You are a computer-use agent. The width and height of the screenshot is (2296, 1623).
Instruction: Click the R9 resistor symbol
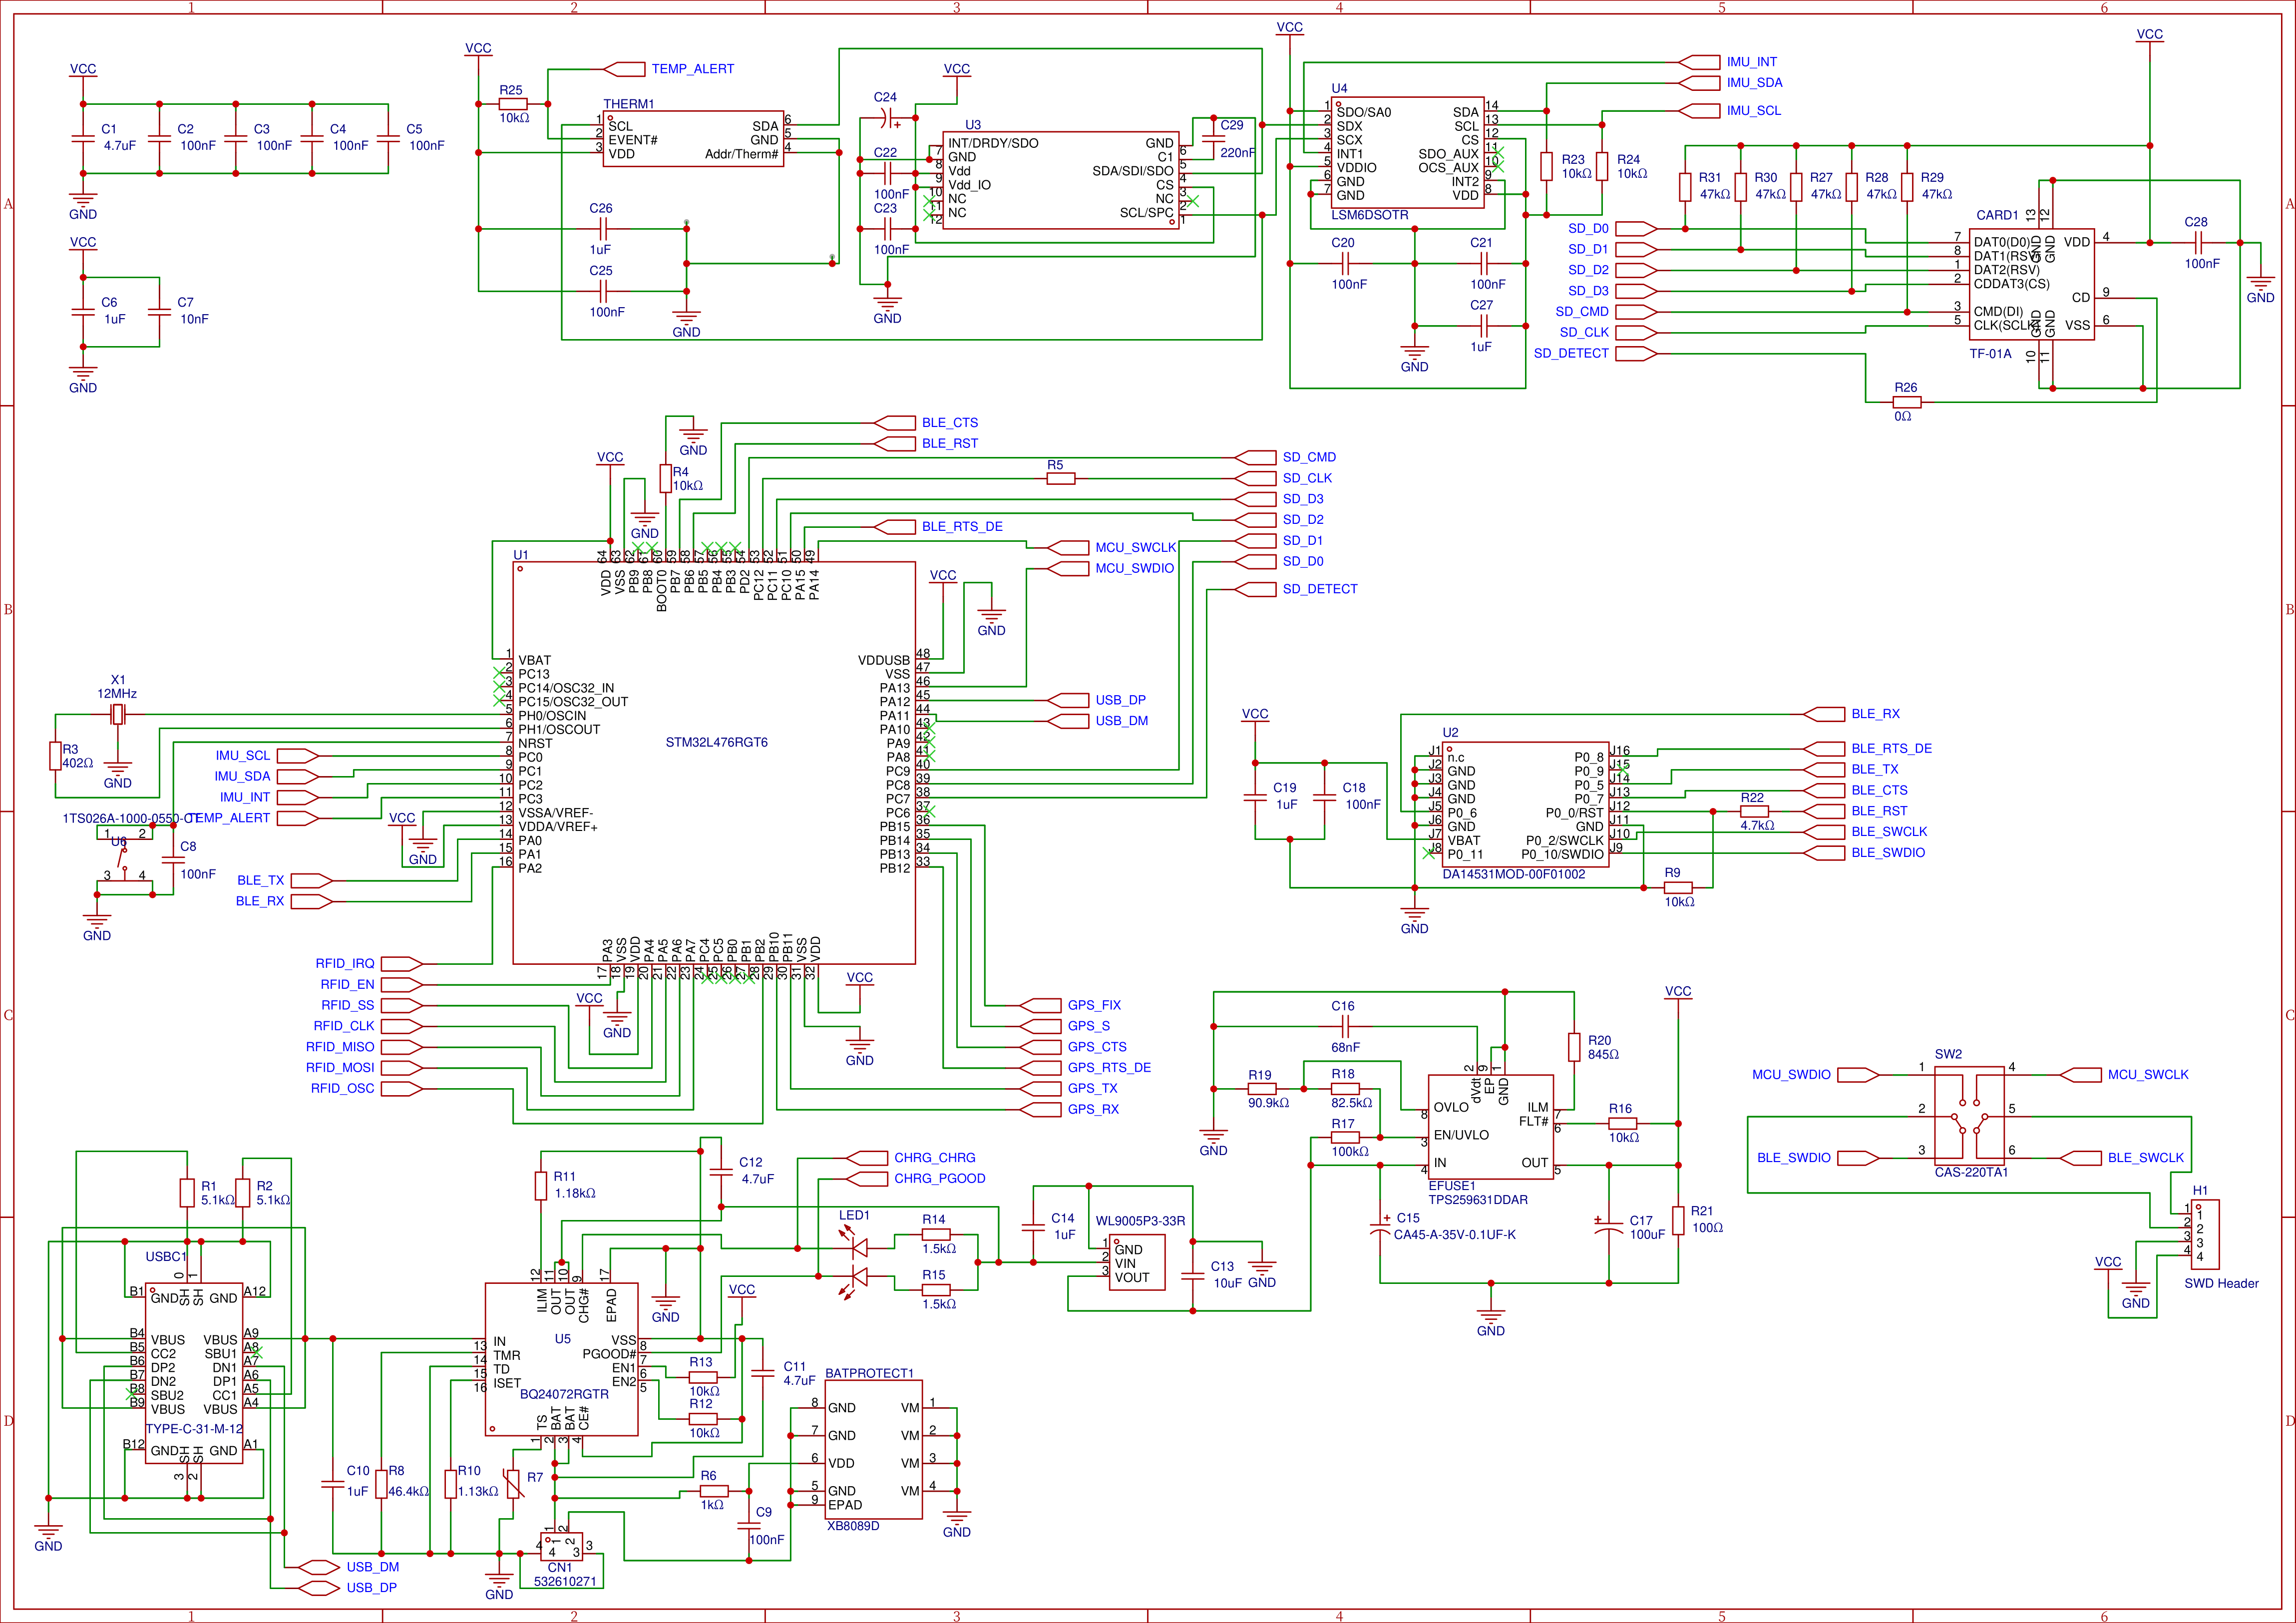click(1678, 888)
